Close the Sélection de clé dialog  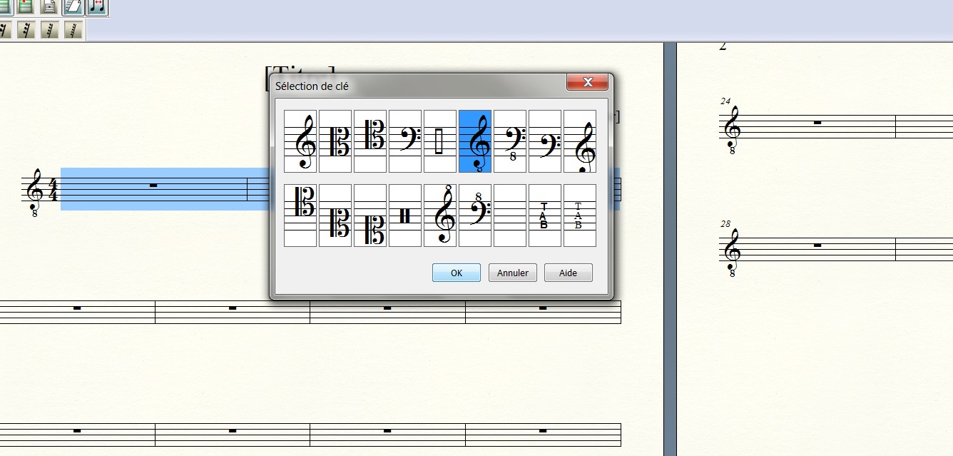[587, 82]
